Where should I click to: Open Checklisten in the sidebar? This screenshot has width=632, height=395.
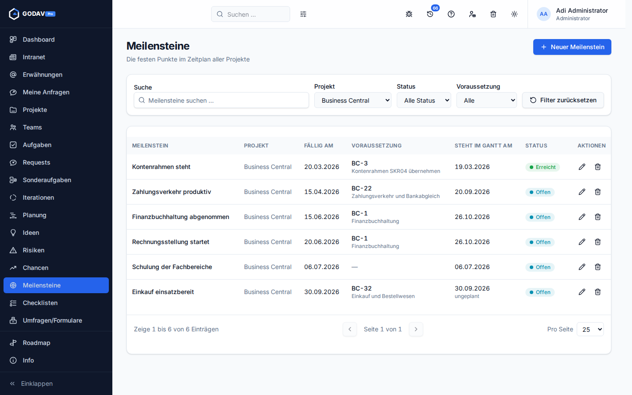[x=56, y=303]
